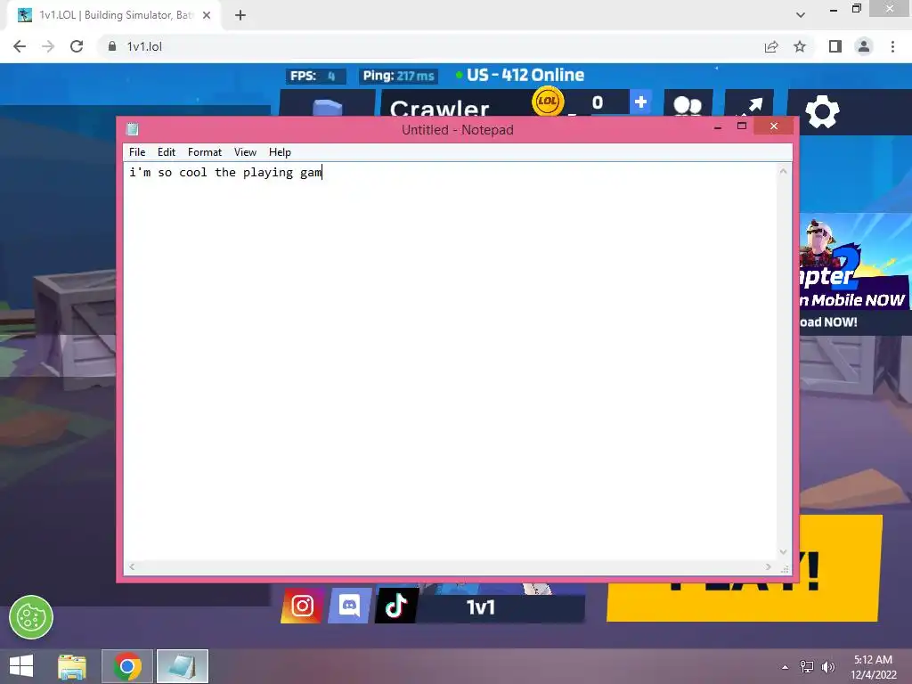
Task: Click the network icon in system tray
Action: click(x=807, y=667)
